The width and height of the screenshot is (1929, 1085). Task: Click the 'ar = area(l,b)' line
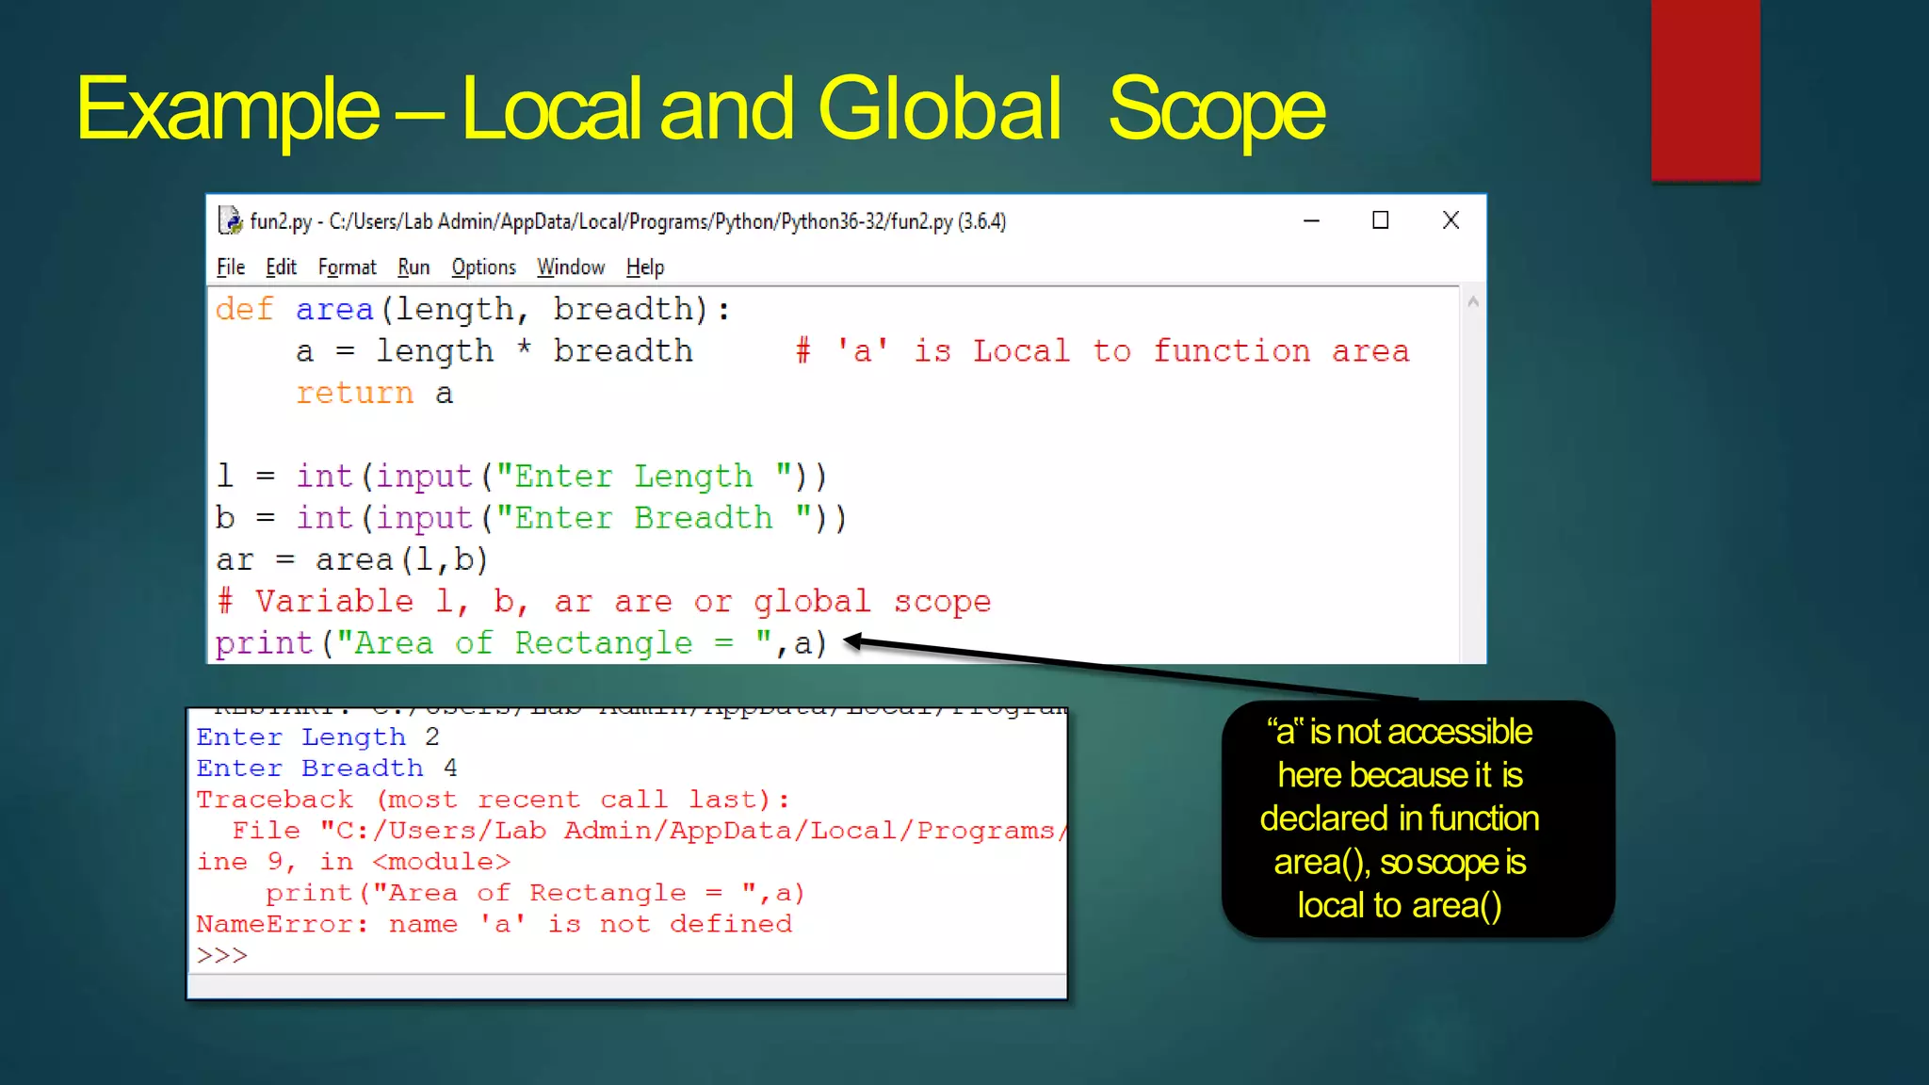point(351,560)
